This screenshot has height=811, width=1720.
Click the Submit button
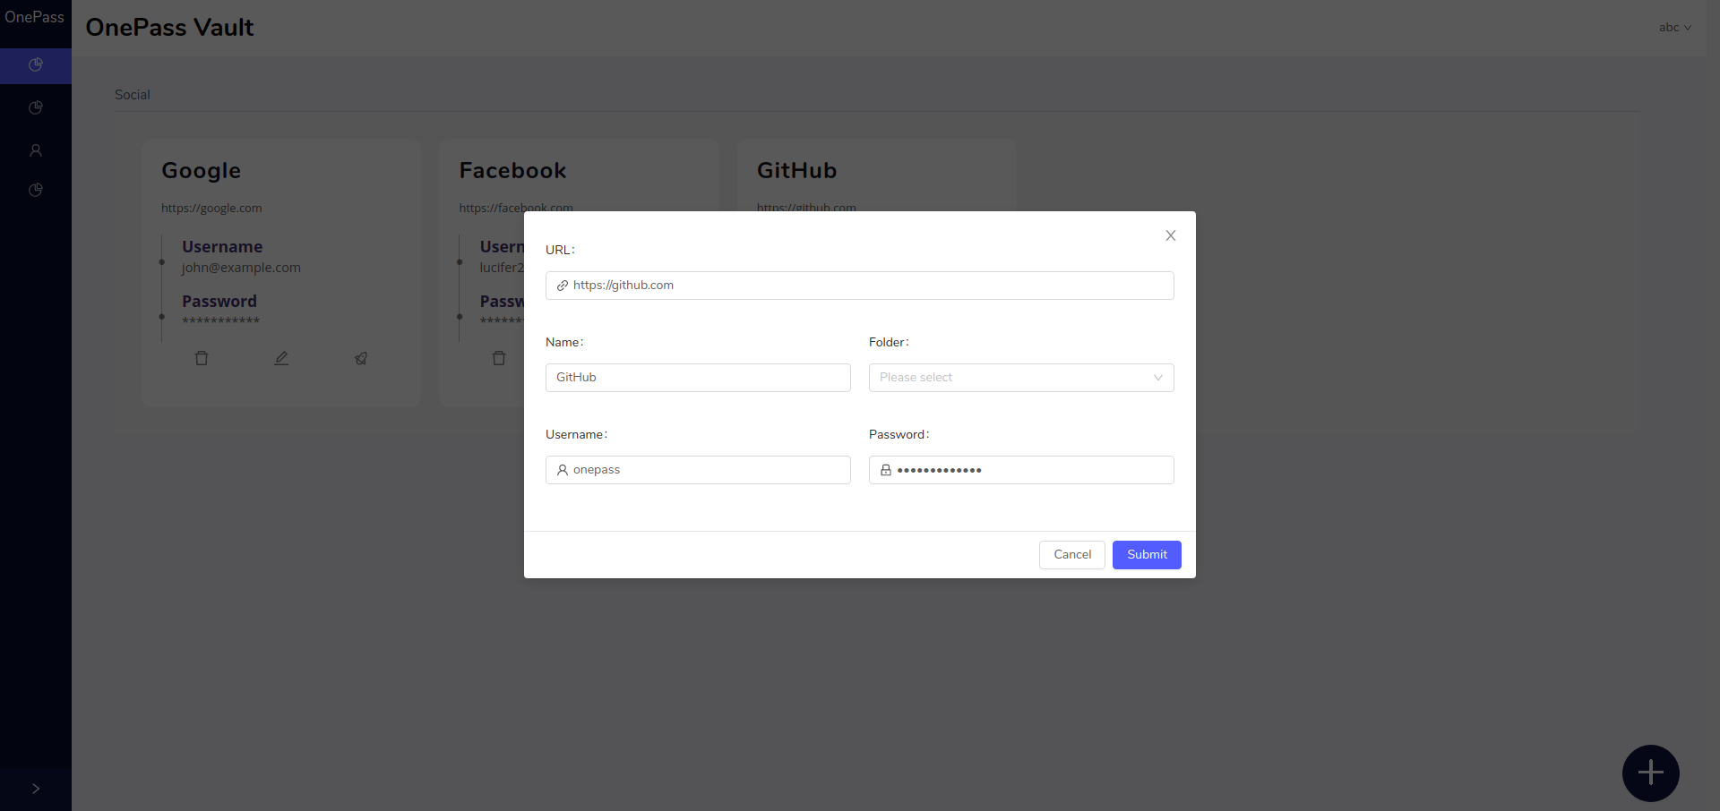coord(1147,555)
